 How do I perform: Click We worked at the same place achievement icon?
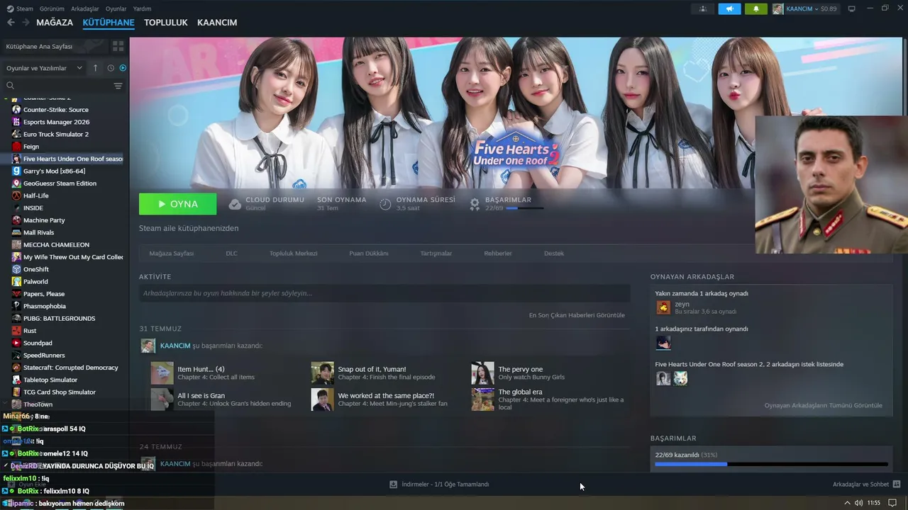[x=322, y=399]
